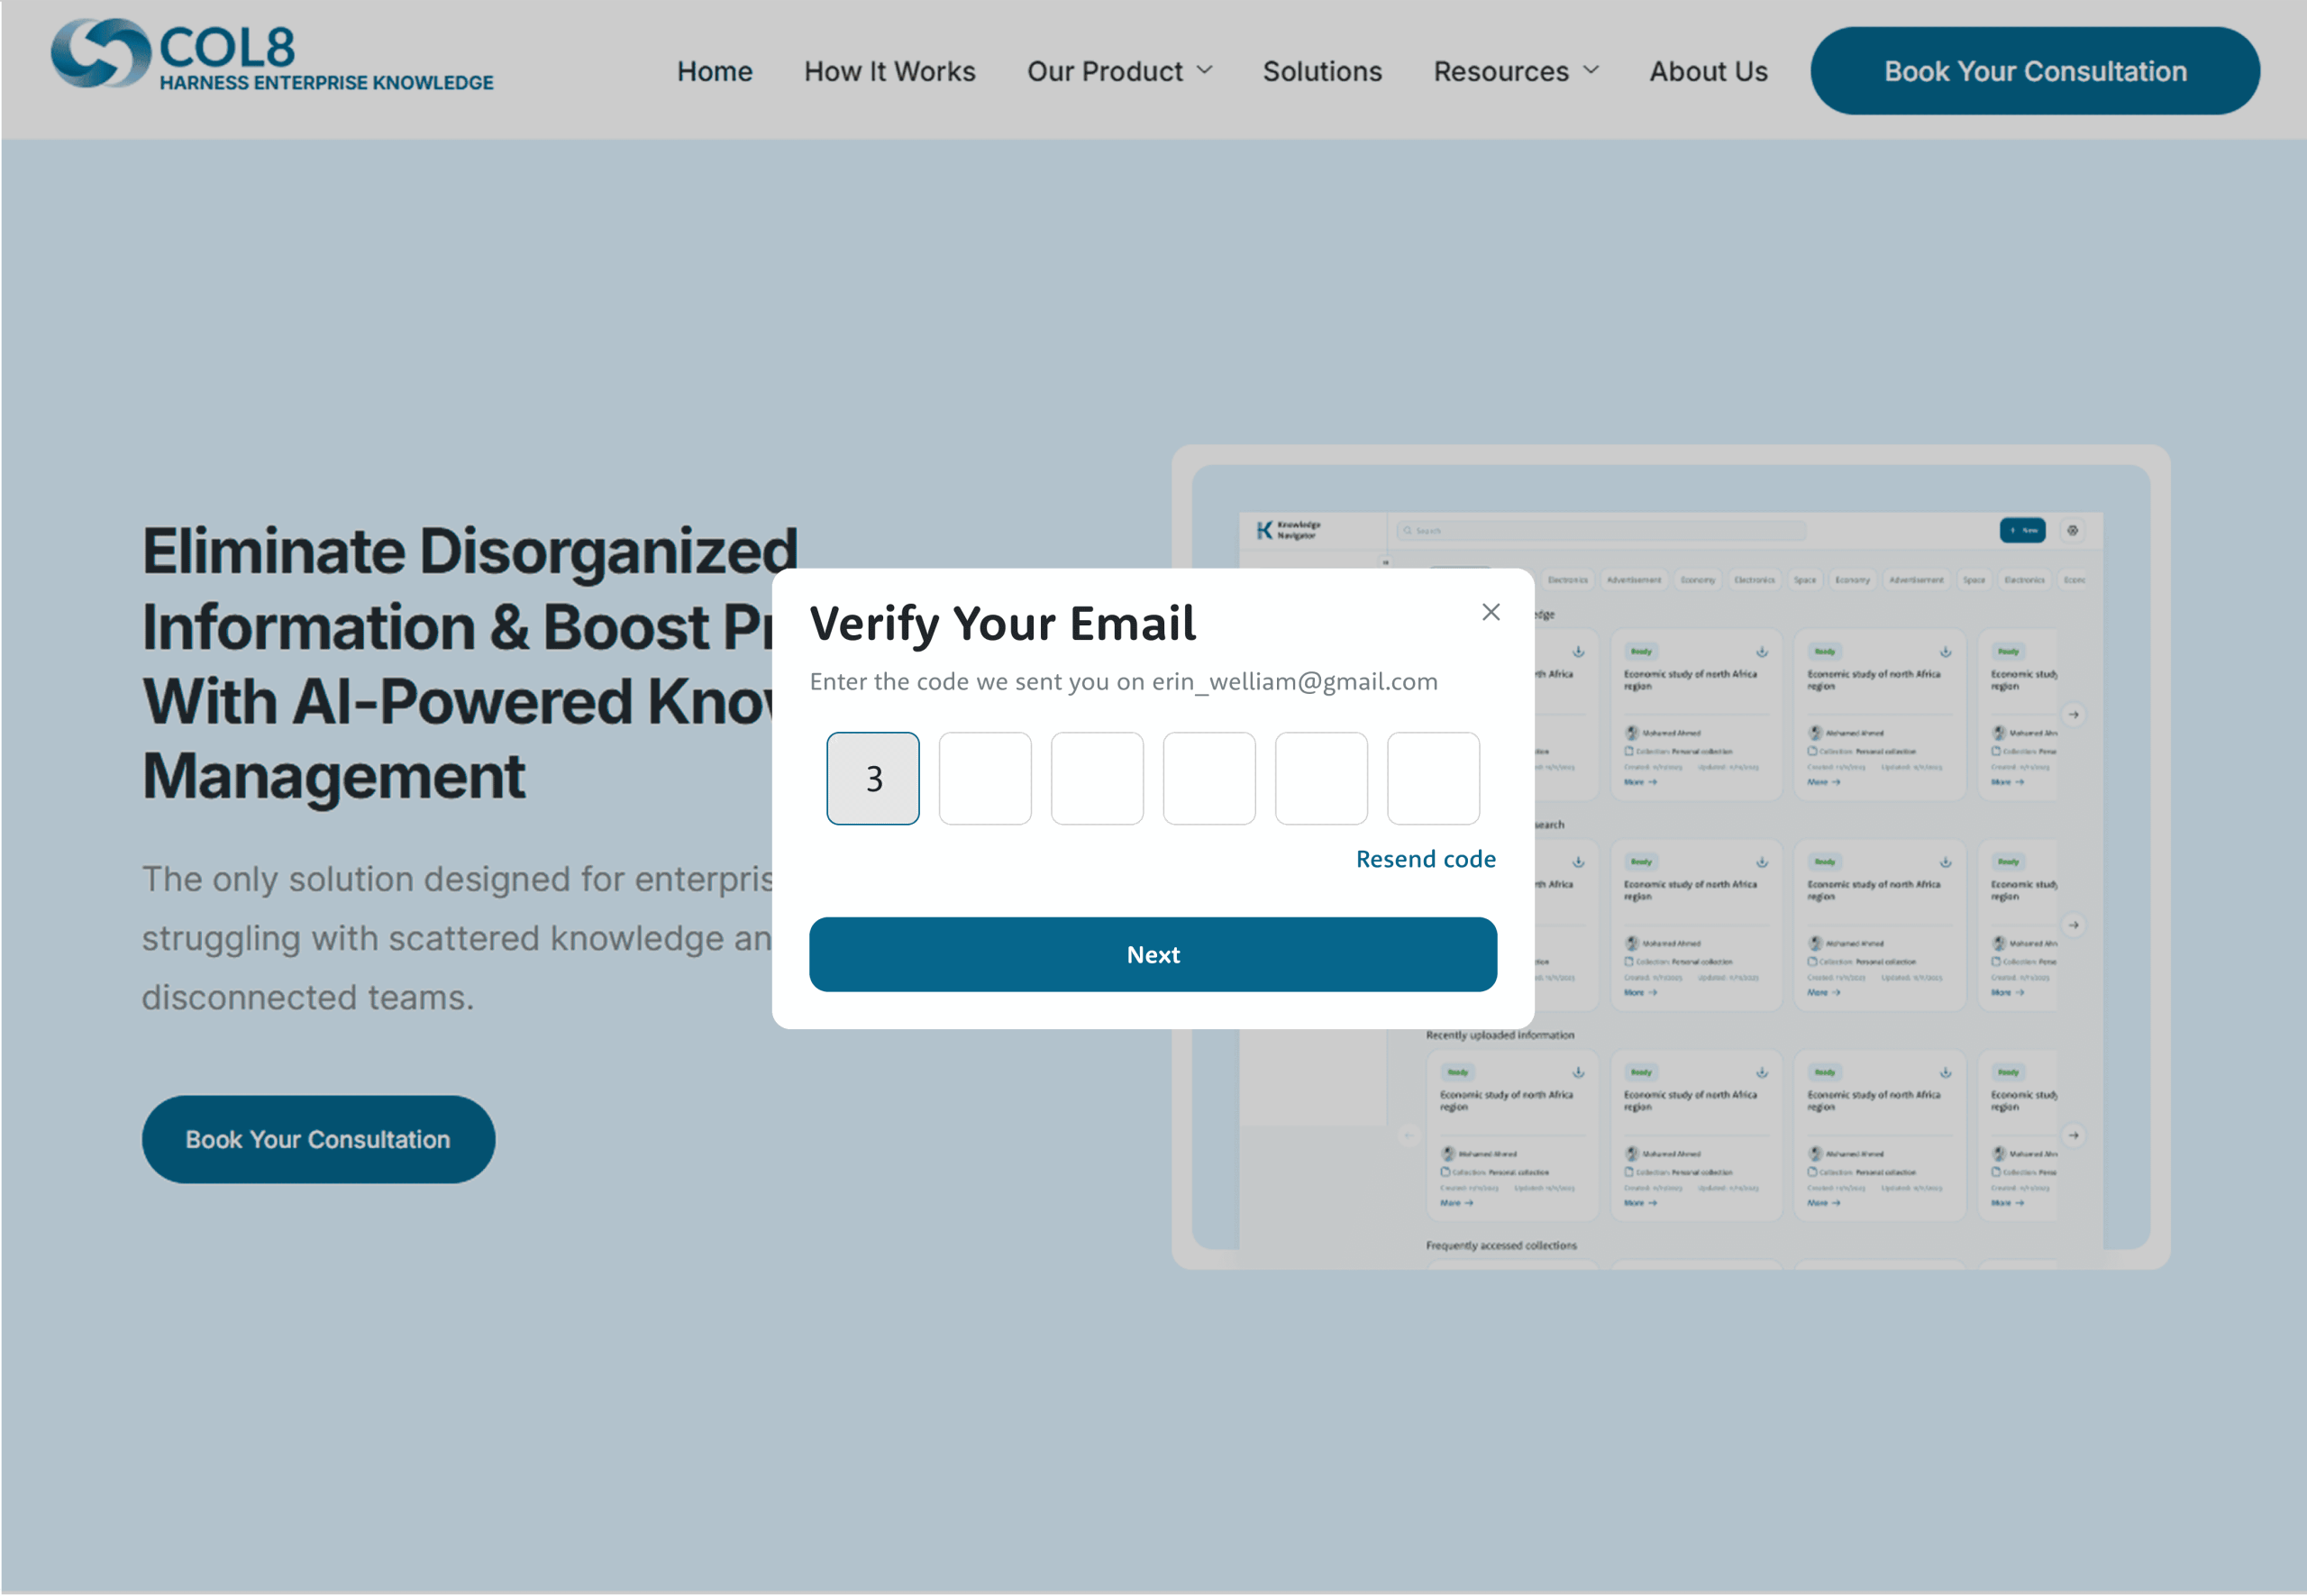Open the Solutions nav link
This screenshot has height=1596, width=2307.
pos(1321,71)
